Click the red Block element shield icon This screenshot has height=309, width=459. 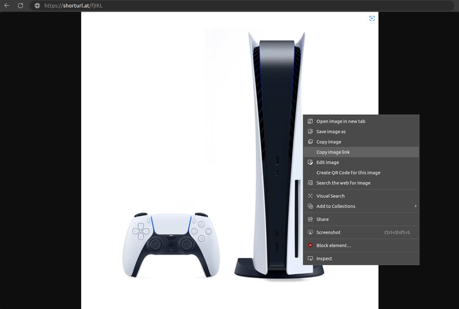click(x=310, y=245)
